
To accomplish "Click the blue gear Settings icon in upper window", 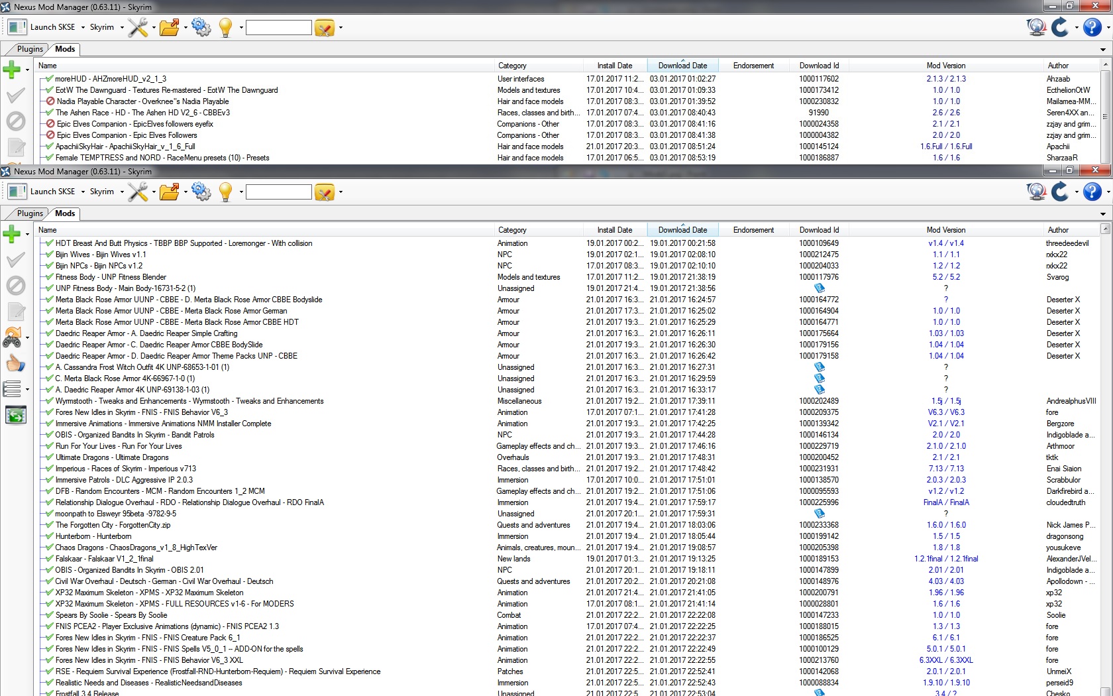I will tap(201, 28).
